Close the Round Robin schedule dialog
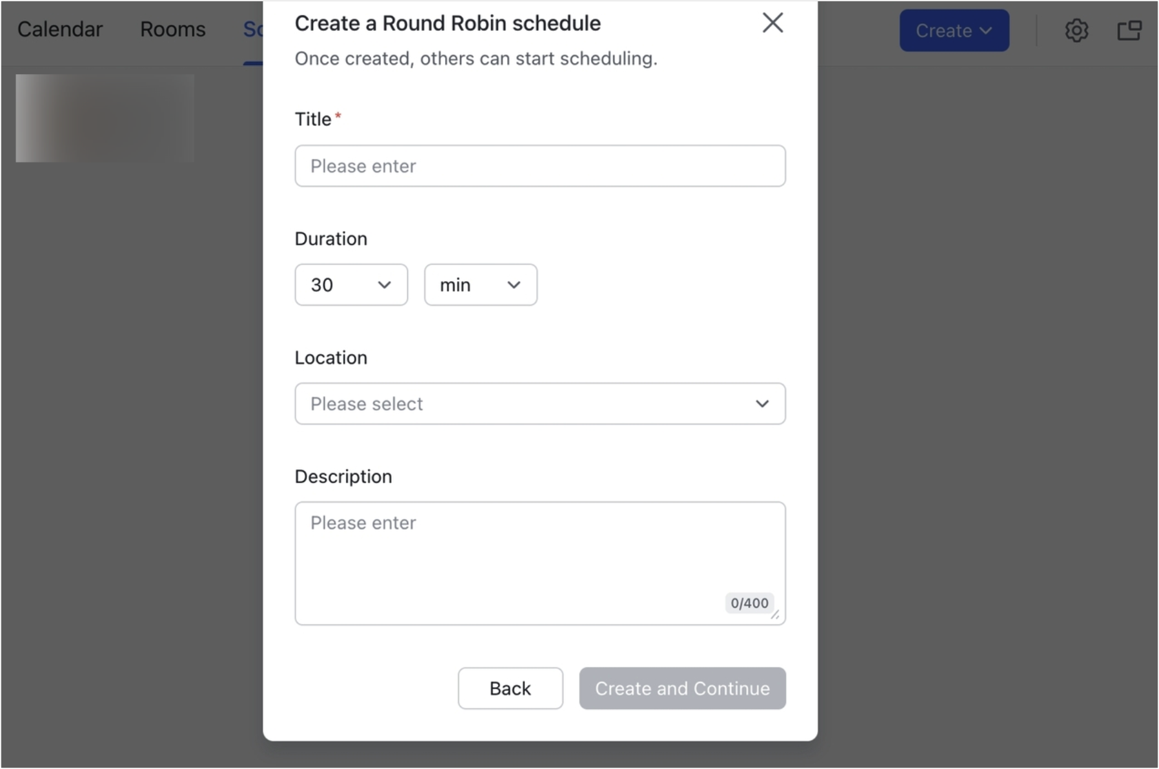Image resolution: width=1159 pixels, height=769 pixels. click(772, 23)
